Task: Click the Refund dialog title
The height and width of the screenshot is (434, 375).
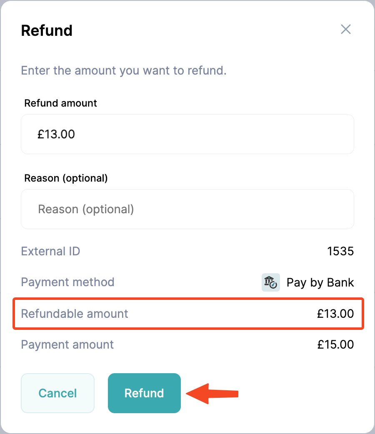Action: [x=47, y=30]
